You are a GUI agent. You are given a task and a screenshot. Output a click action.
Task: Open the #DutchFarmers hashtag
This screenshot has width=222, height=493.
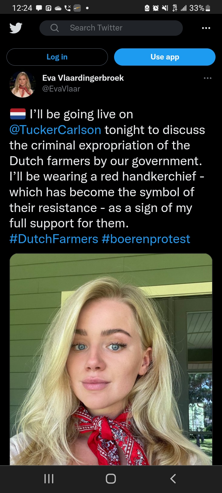point(54,239)
